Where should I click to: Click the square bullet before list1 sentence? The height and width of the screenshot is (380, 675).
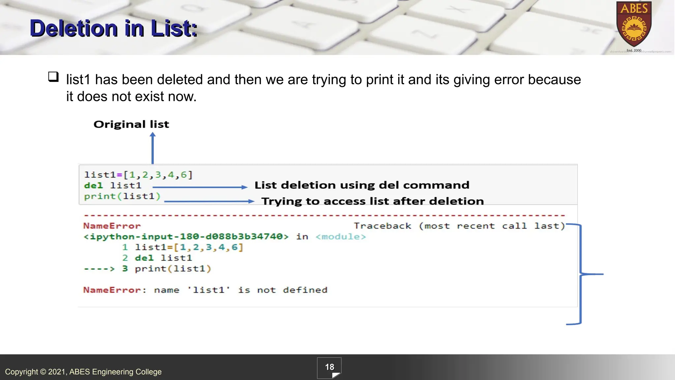pos(53,77)
